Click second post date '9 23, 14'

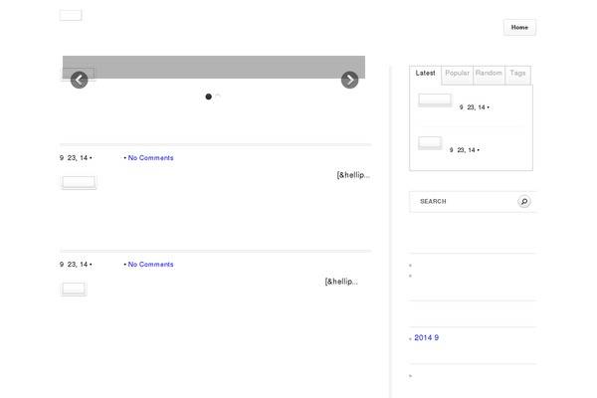(x=76, y=265)
